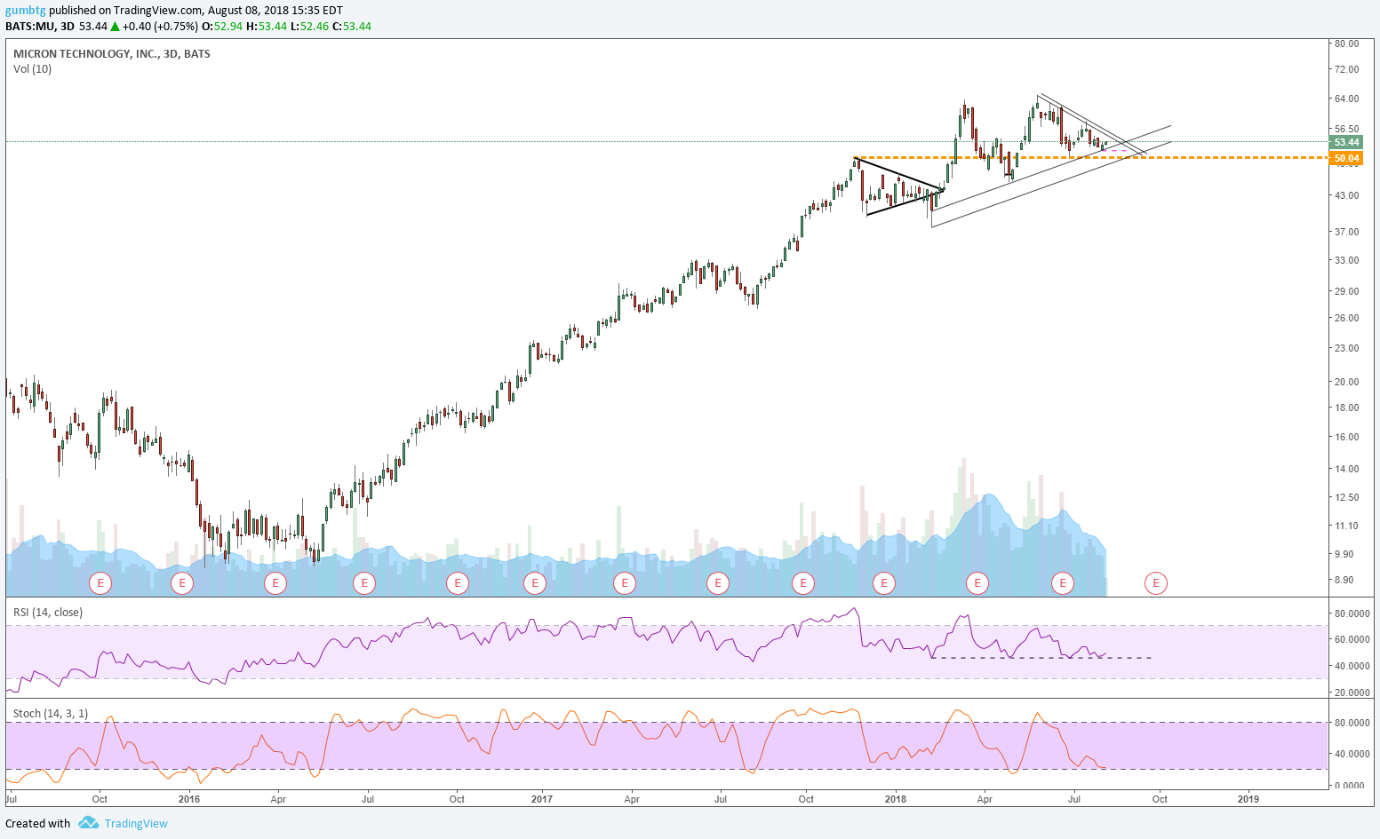Click the H:53.44 high price value

coord(267,27)
